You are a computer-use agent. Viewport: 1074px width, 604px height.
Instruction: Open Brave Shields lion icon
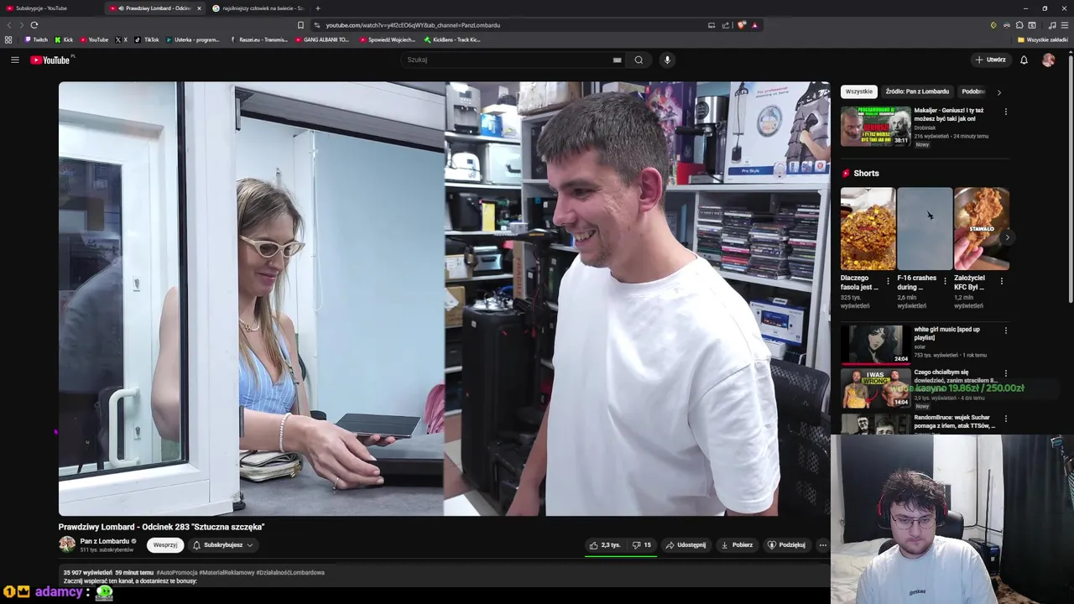741,25
